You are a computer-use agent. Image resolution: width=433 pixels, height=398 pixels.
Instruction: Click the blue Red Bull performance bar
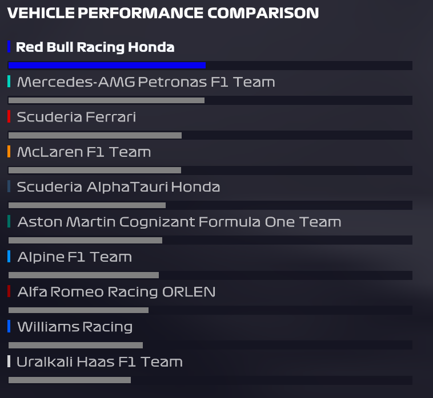[x=107, y=66]
